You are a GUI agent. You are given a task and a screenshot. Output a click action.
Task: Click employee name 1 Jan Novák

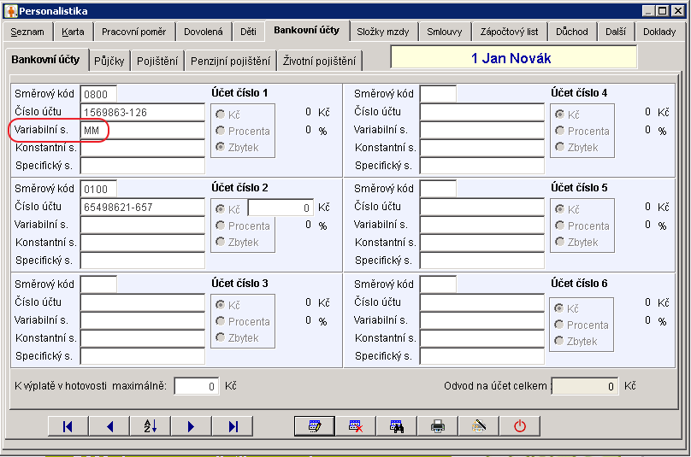click(511, 58)
